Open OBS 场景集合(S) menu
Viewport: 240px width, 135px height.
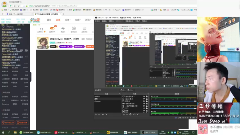[x=129, y=21]
